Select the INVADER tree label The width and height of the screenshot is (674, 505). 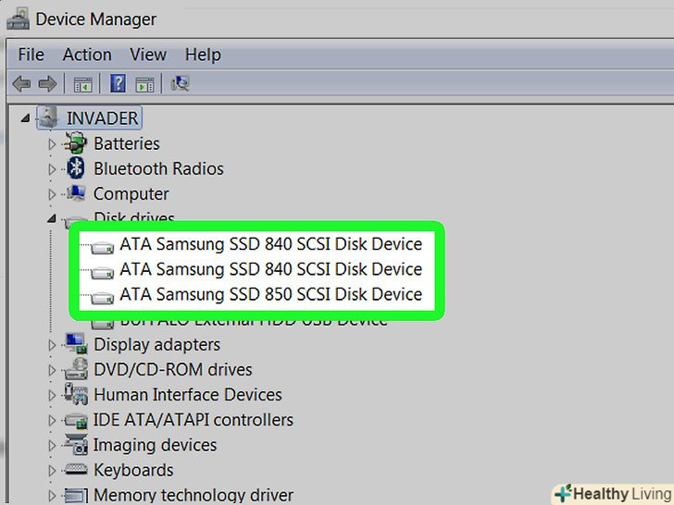(102, 117)
